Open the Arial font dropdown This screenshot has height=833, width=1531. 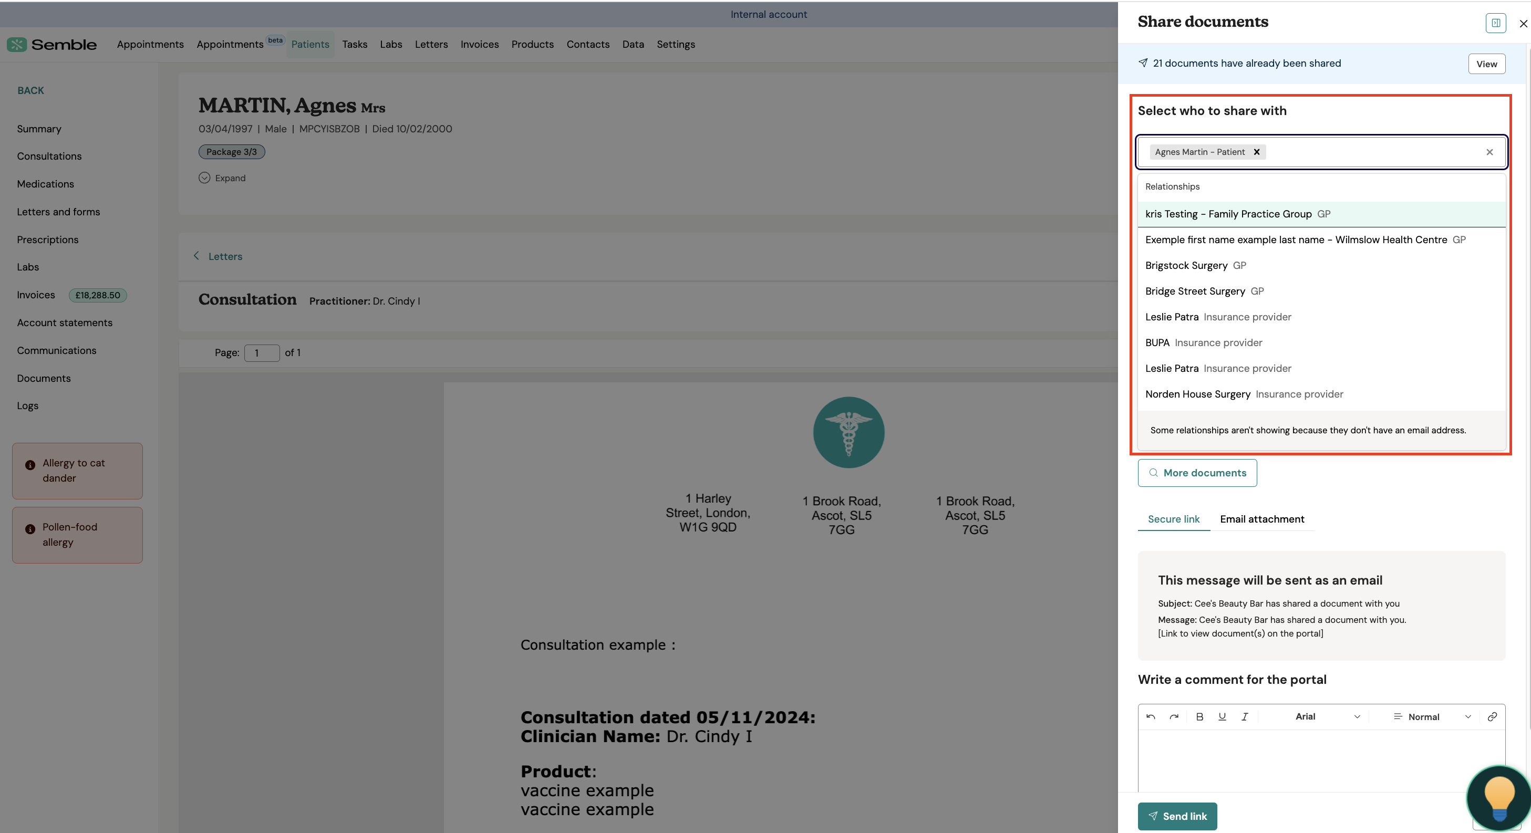(1328, 716)
